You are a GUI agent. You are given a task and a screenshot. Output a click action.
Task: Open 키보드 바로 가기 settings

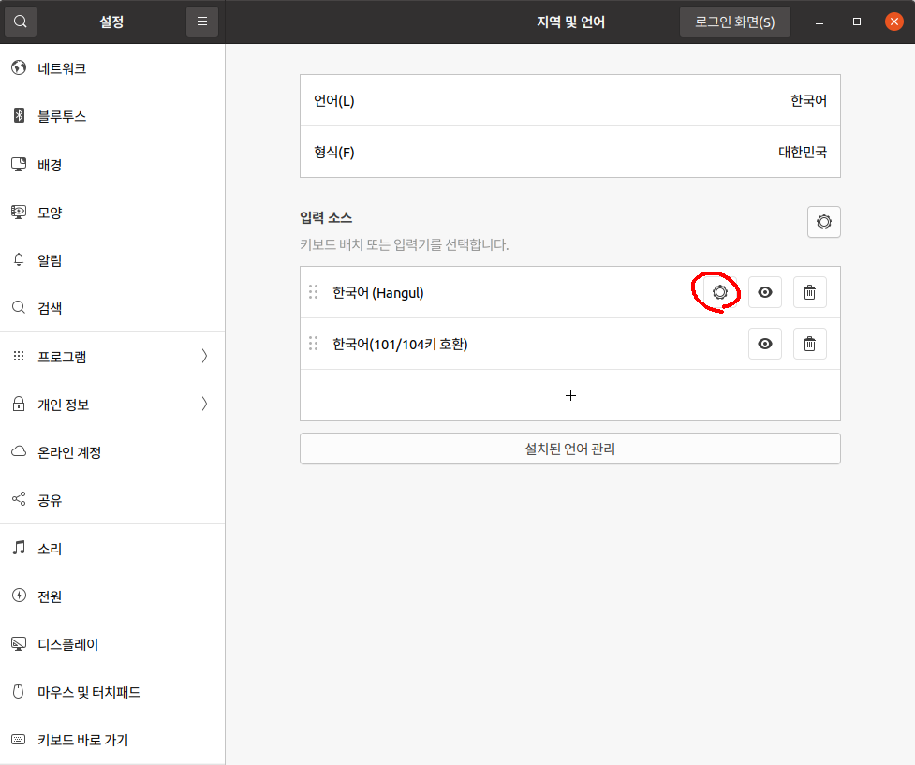(x=112, y=740)
